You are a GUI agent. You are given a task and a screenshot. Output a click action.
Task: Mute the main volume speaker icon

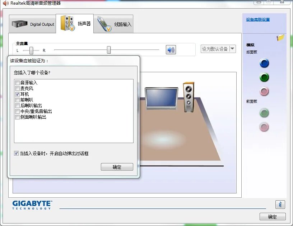(170, 49)
